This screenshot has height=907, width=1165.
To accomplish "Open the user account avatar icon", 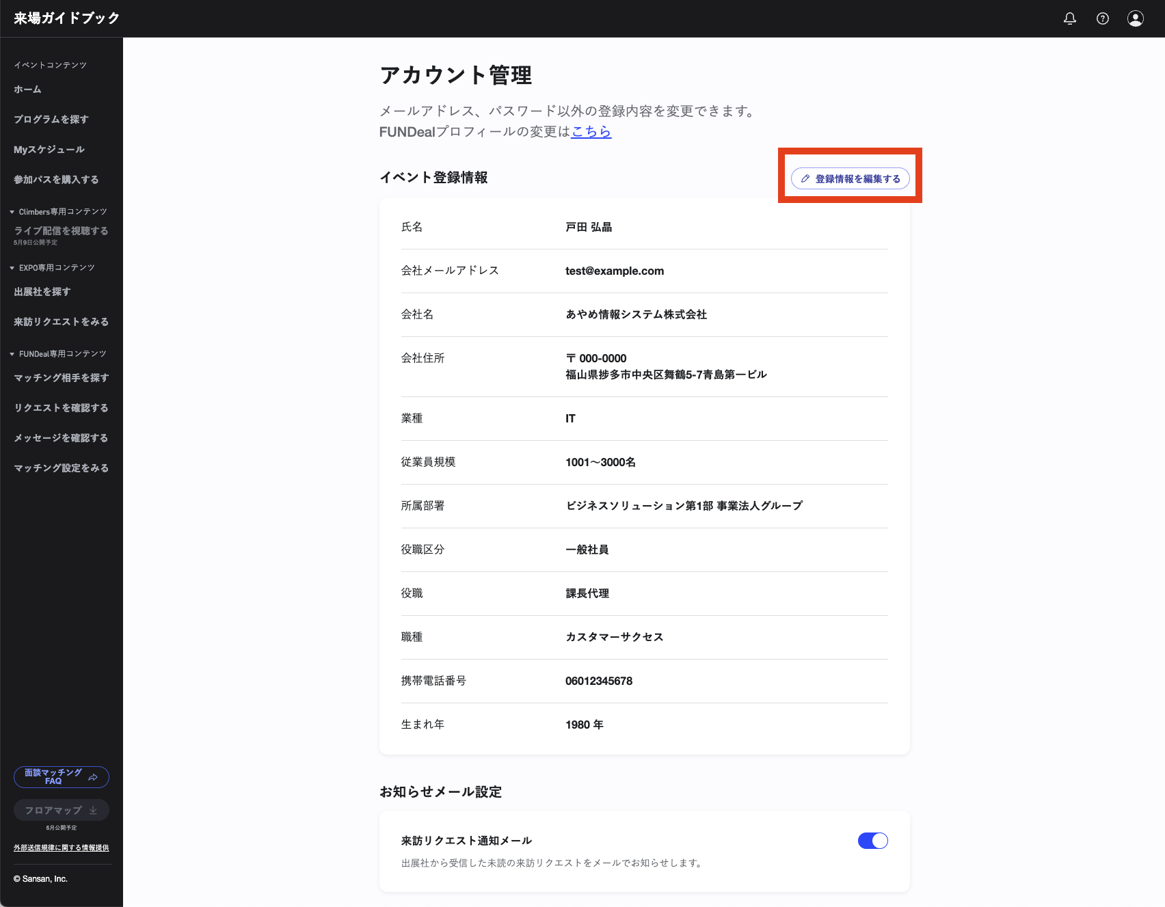I will tap(1136, 18).
